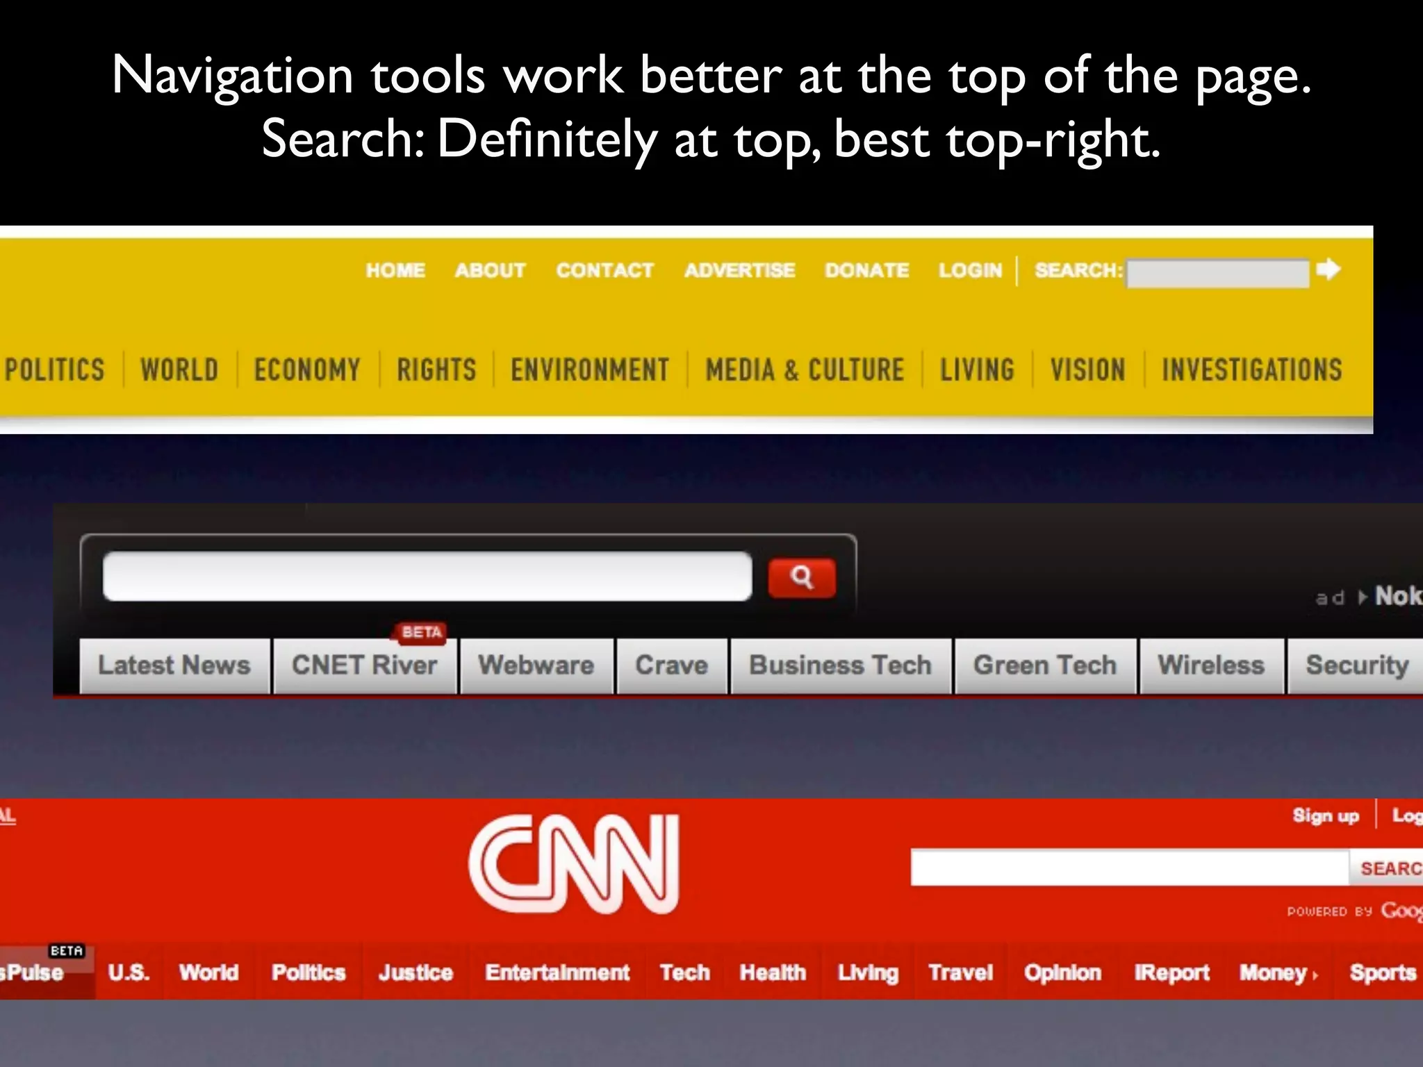This screenshot has height=1067, width=1423.
Task: Open the Justice section on CNN
Action: pyautogui.click(x=416, y=973)
